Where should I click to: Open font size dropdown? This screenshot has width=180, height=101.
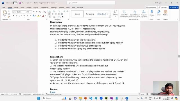31,12
